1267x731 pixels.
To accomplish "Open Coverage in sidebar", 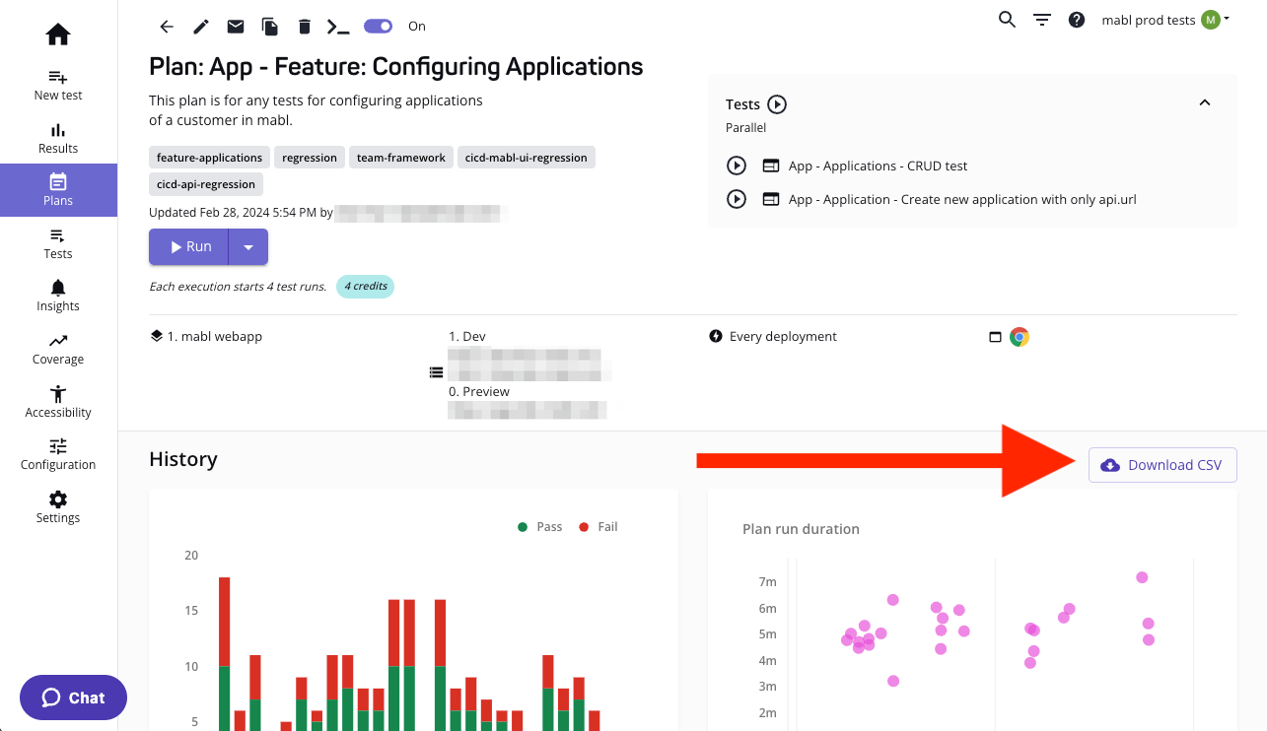I will 58,350.
